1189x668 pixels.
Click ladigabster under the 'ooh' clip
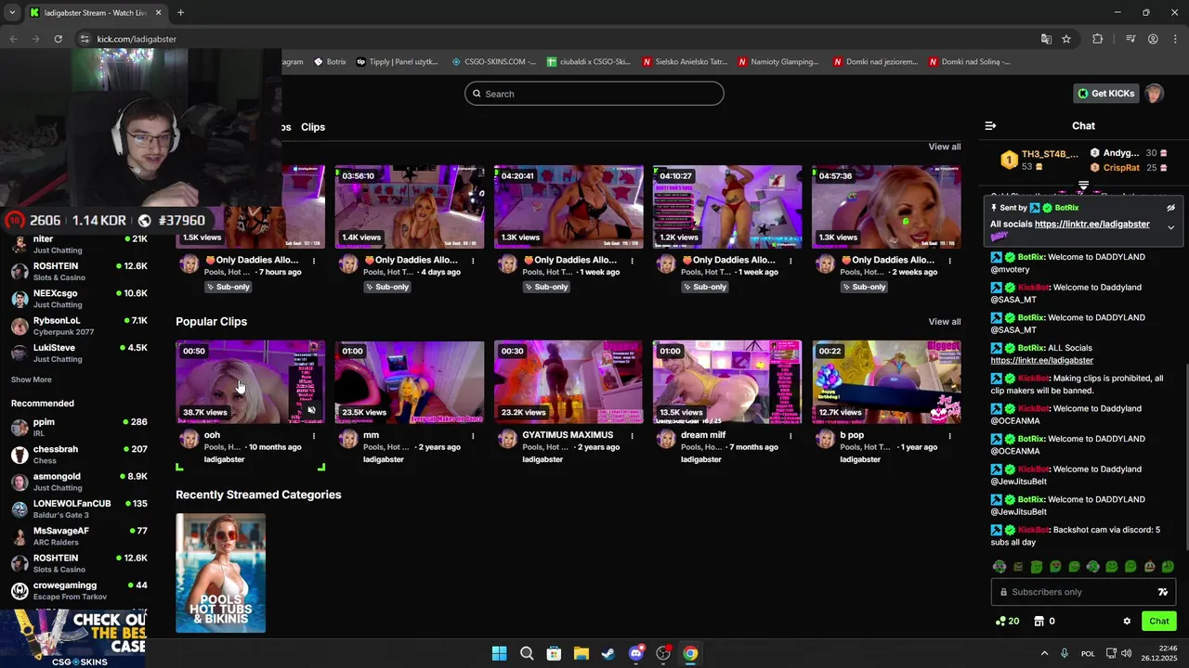coord(224,460)
